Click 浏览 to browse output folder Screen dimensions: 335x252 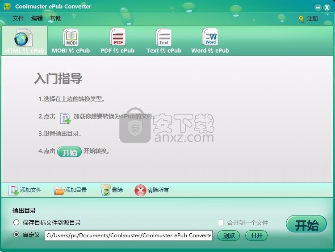pos(229,236)
